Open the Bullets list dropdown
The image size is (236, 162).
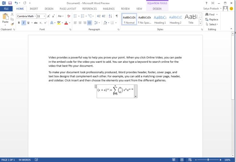click(79, 16)
